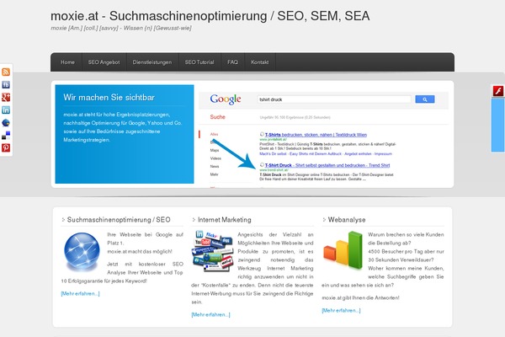Image resolution: width=505 pixels, height=337 pixels.
Task: Click 'Videos' in the Google screenshot sidebar
Action: 215,158
